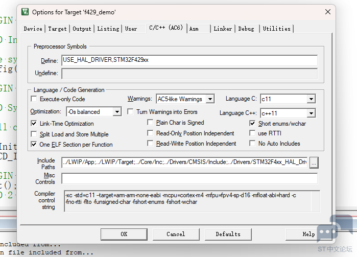Expand the Language C dropdown

311,99
